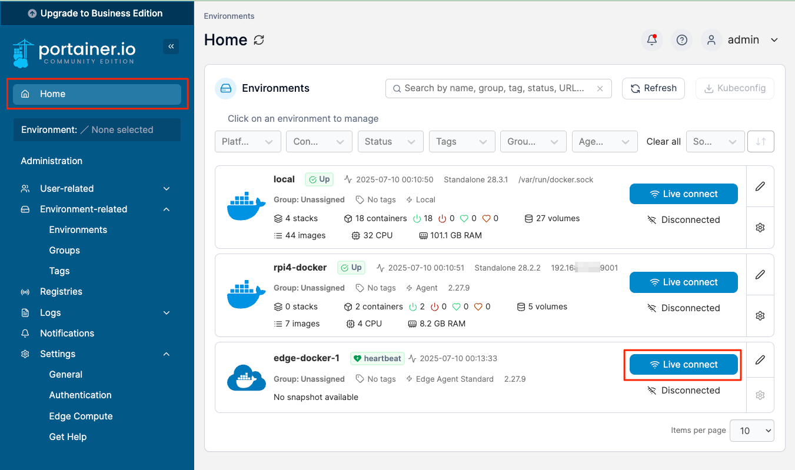
Task: Open General settings in the sidebar
Action: [66, 375]
